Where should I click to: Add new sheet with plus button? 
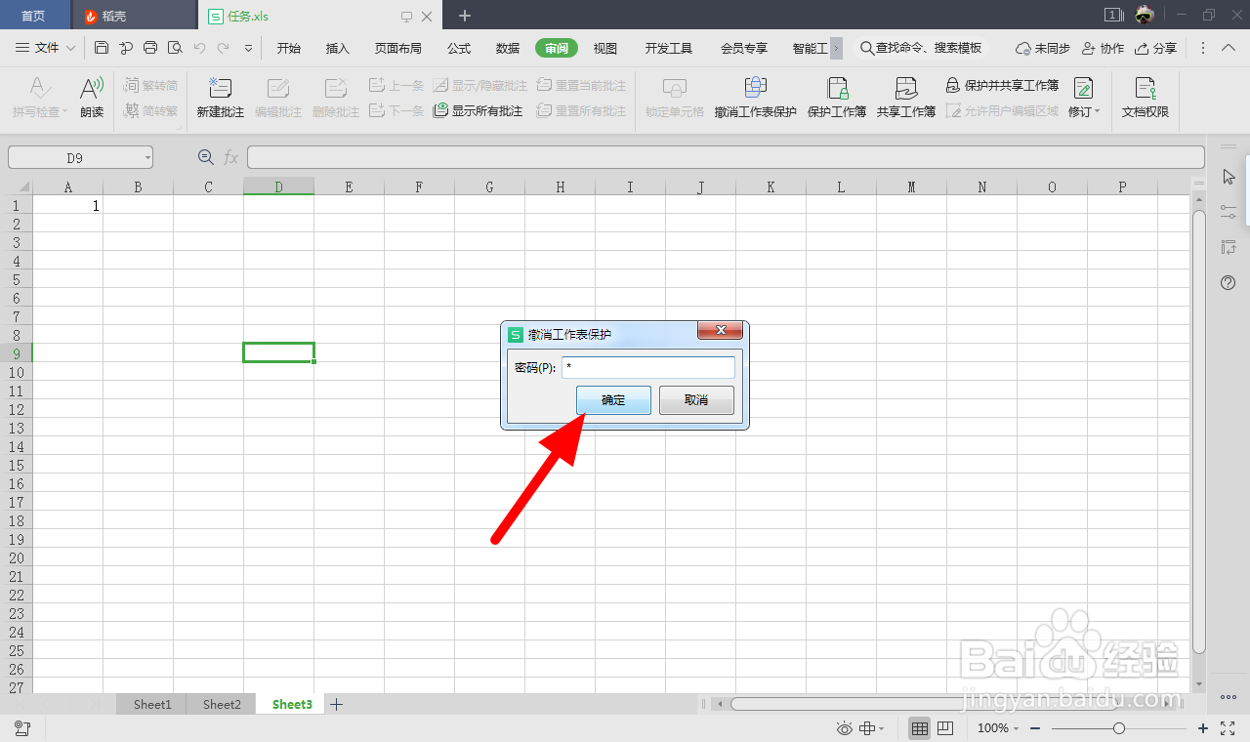click(x=336, y=704)
